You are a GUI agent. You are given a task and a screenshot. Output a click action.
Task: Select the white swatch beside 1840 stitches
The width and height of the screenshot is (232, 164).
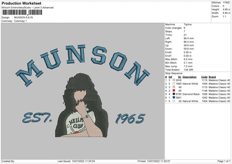point(174,84)
